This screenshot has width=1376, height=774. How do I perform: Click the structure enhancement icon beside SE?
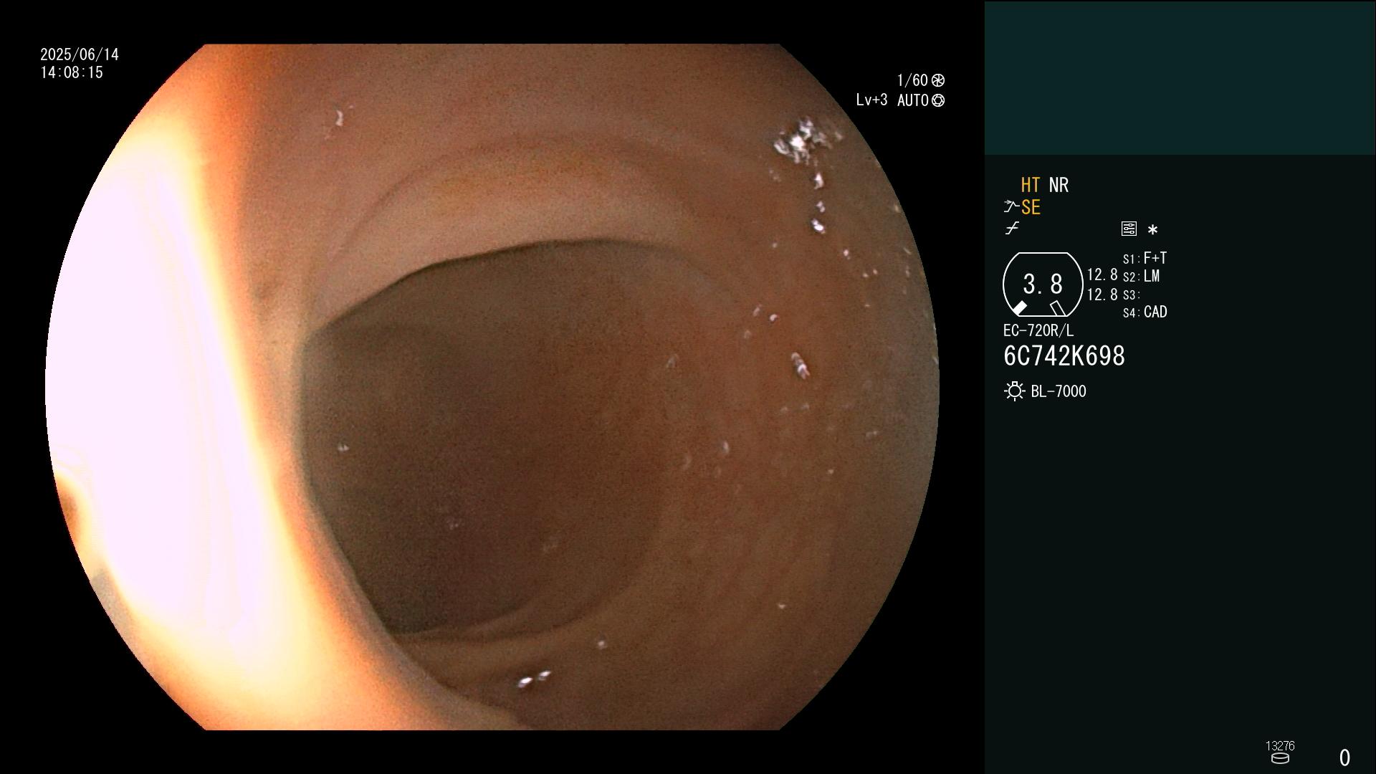click(x=1011, y=207)
